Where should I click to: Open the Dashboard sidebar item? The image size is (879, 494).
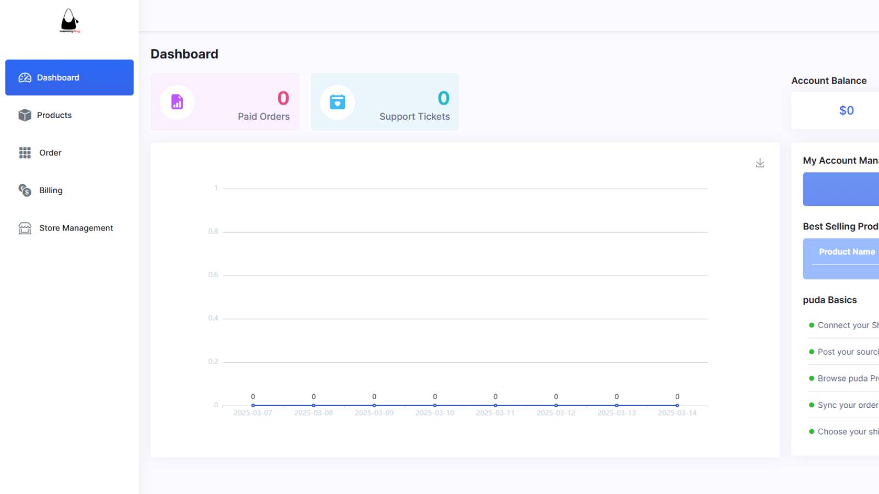(69, 77)
